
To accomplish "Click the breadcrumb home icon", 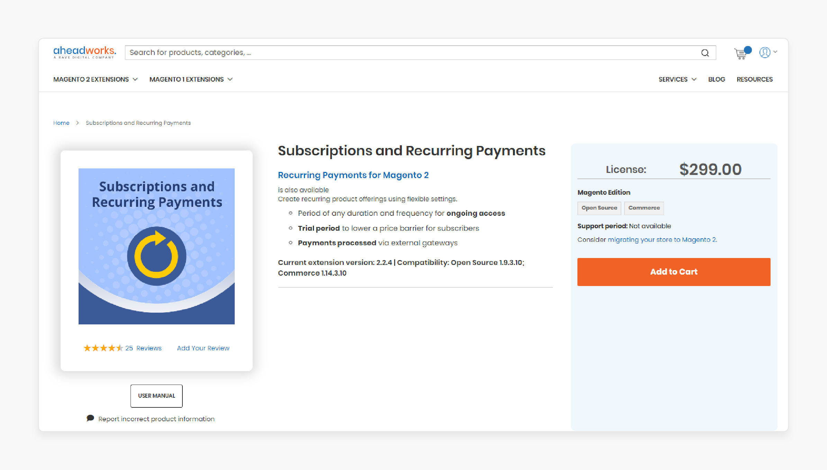I will (61, 123).
